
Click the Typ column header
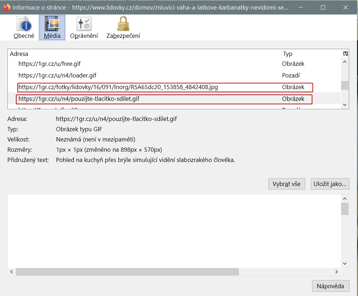[x=311, y=54]
